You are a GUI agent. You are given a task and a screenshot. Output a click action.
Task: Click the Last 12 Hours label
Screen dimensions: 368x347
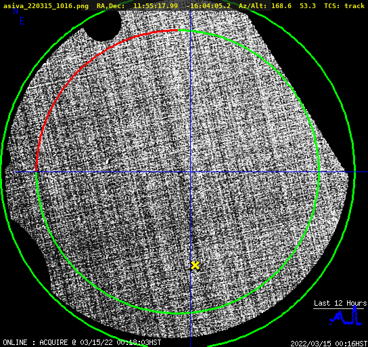point(340,303)
